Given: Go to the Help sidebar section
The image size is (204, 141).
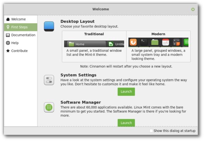Looking at the screenshot, I should 21,43.
